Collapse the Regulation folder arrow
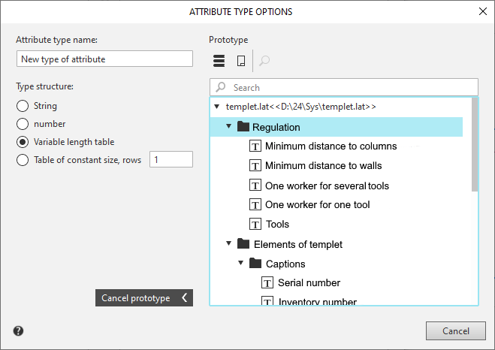 tap(229, 127)
